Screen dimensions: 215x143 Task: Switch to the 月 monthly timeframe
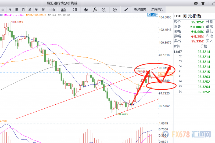pyautogui.click(x=23, y=10)
